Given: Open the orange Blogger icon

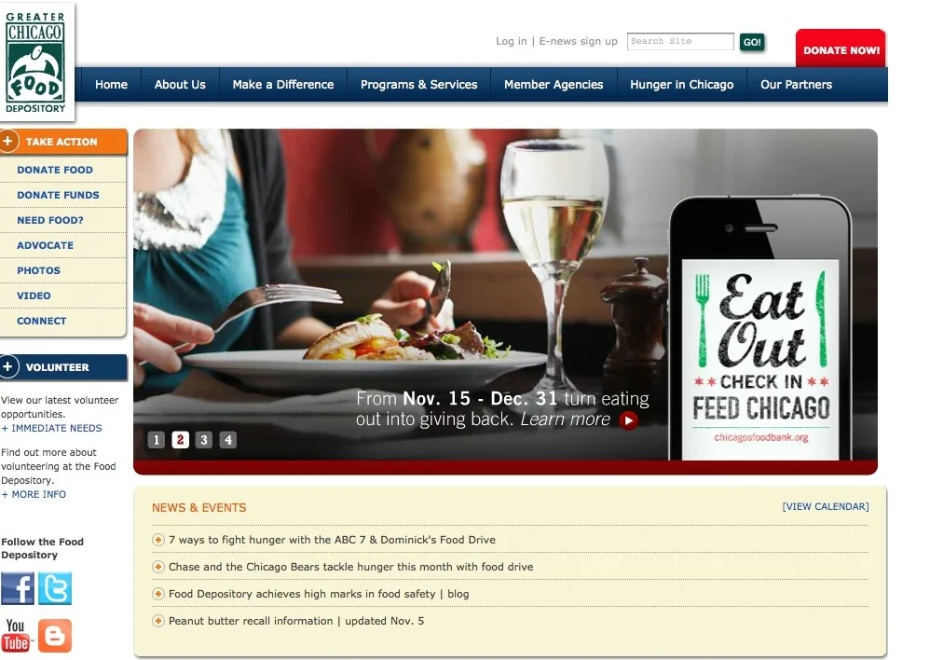Looking at the screenshot, I should (55, 636).
